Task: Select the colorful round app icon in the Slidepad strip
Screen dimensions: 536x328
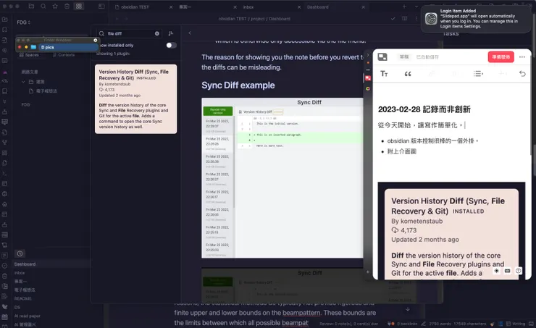Action: click(x=368, y=88)
